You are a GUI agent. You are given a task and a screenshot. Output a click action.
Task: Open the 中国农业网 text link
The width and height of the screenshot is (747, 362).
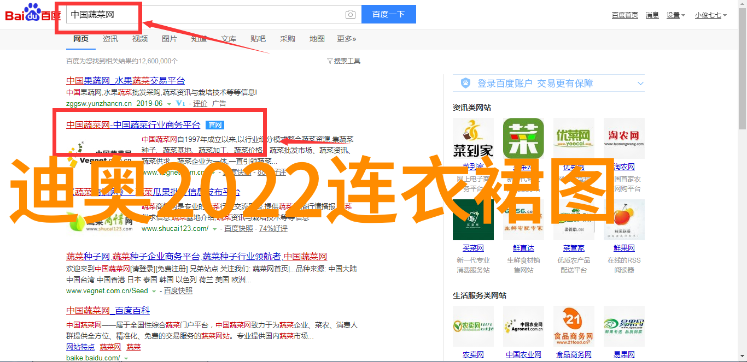523,355
